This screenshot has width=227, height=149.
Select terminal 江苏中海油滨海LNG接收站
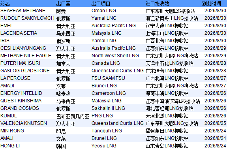173,101
